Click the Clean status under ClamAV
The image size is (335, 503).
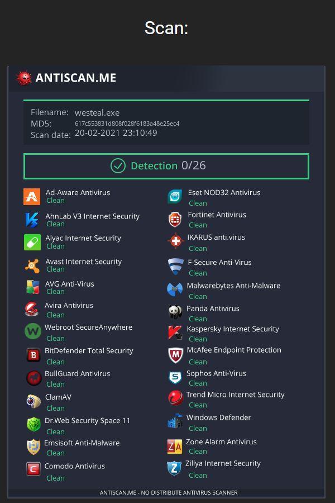pos(55,408)
